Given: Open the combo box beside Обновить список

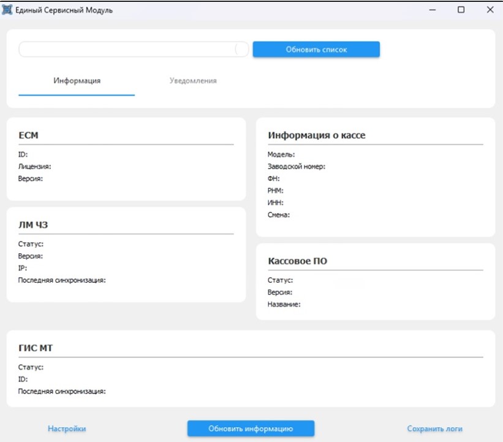Looking at the screenshot, I should pos(134,50).
